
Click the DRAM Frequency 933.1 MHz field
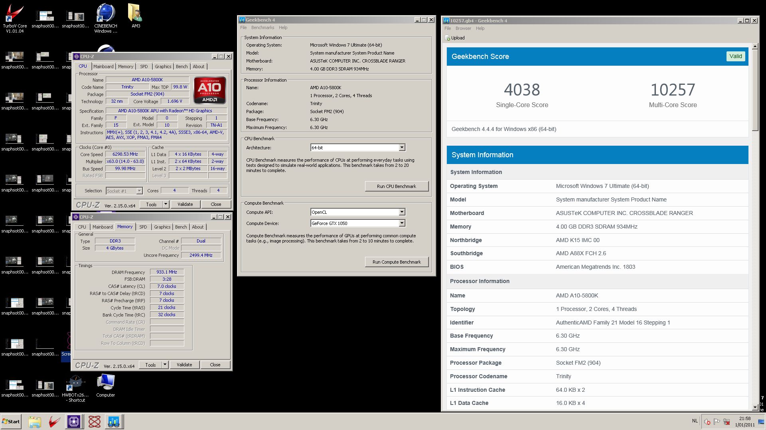(x=167, y=272)
